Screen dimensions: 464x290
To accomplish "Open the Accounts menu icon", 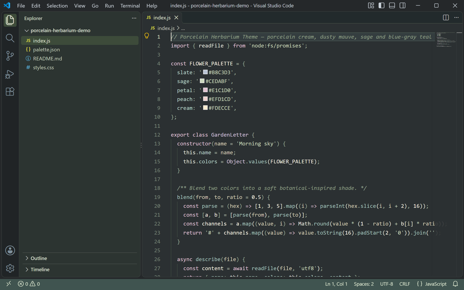I will (10, 250).
